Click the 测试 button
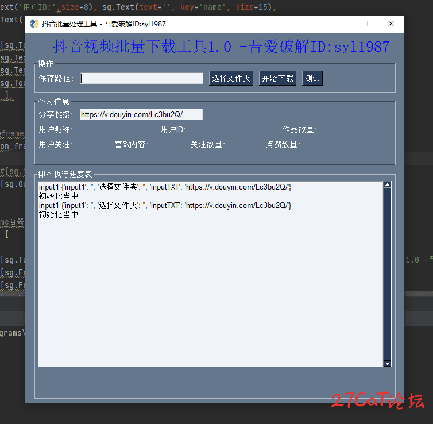The width and height of the screenshot is (433, 424). click(312, 79)
